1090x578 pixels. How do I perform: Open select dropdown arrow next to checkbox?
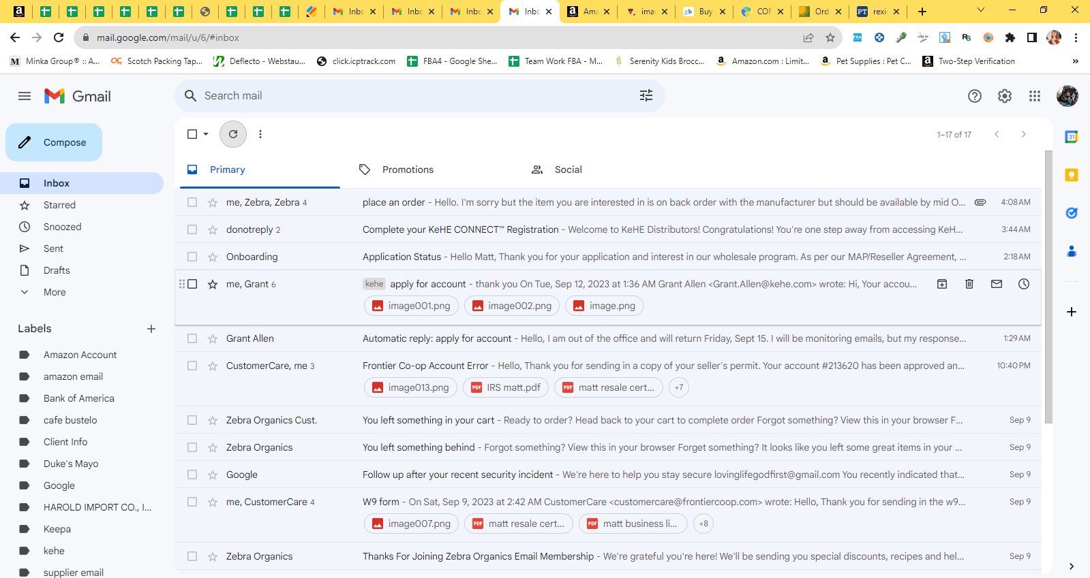206,134
